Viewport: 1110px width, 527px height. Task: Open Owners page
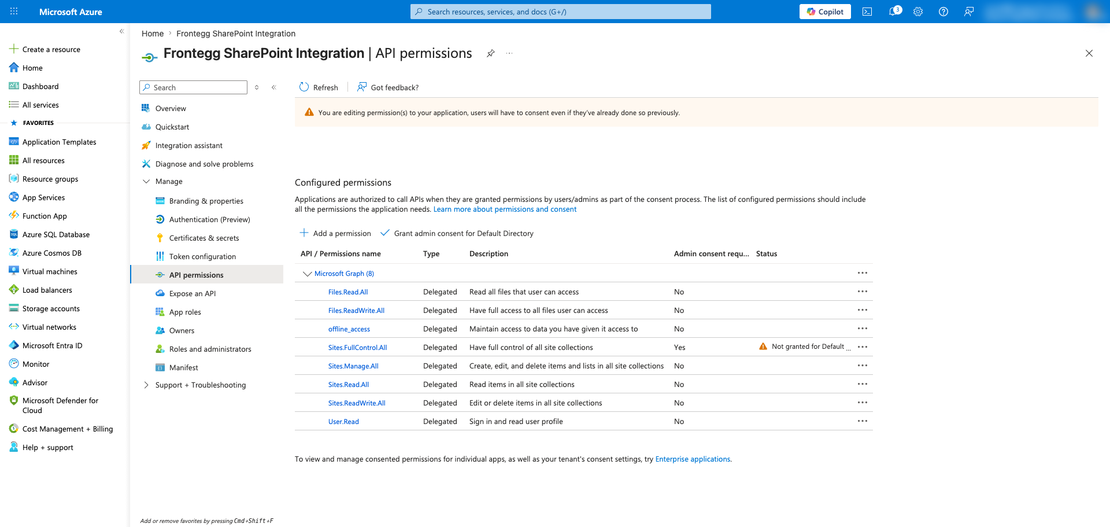[182, 331]
